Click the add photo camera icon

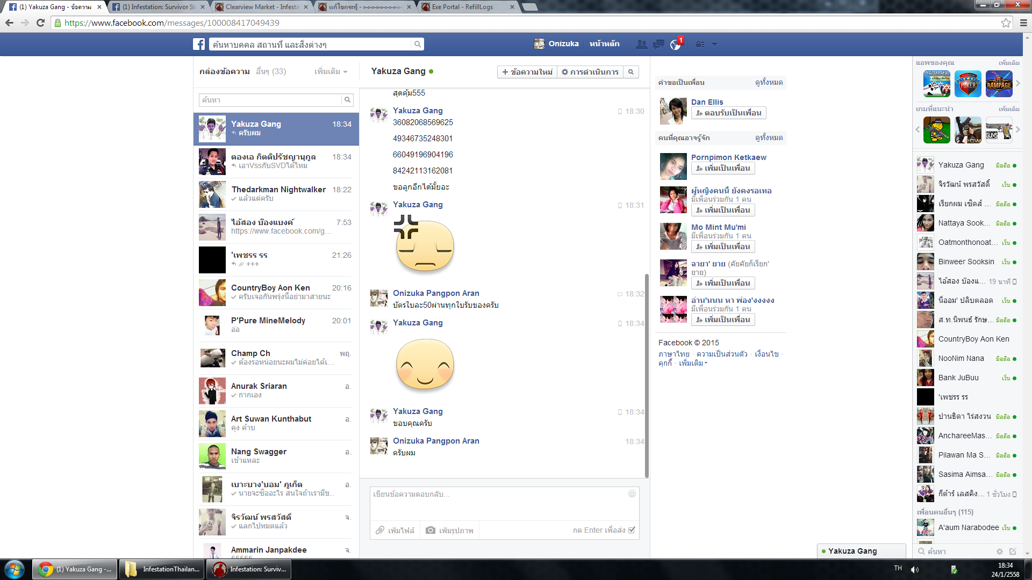pyautogui.click(x=431, y=530)
